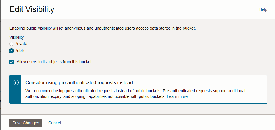Click the Edit Visibility dialog title
This screenshot has width=275, height=130.
32,9
